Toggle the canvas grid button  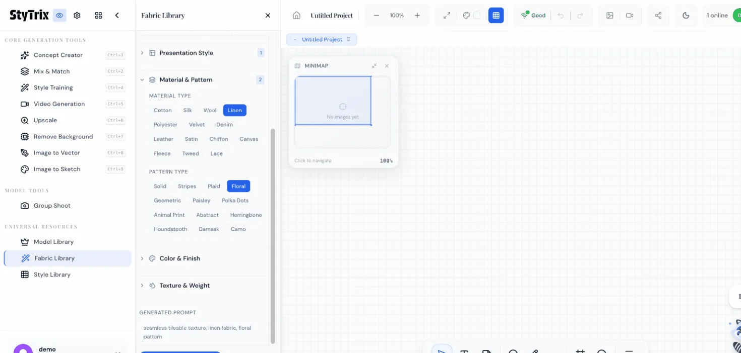click(496, 16)
